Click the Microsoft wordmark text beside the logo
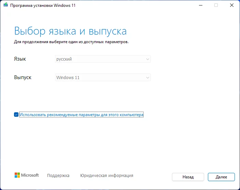240x190 pixels. tap(30, 175)
